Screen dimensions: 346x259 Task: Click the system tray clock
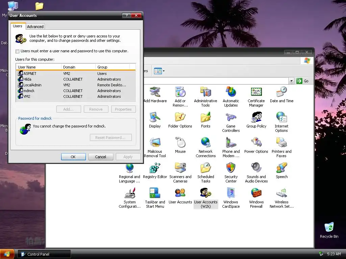[334, 254]
